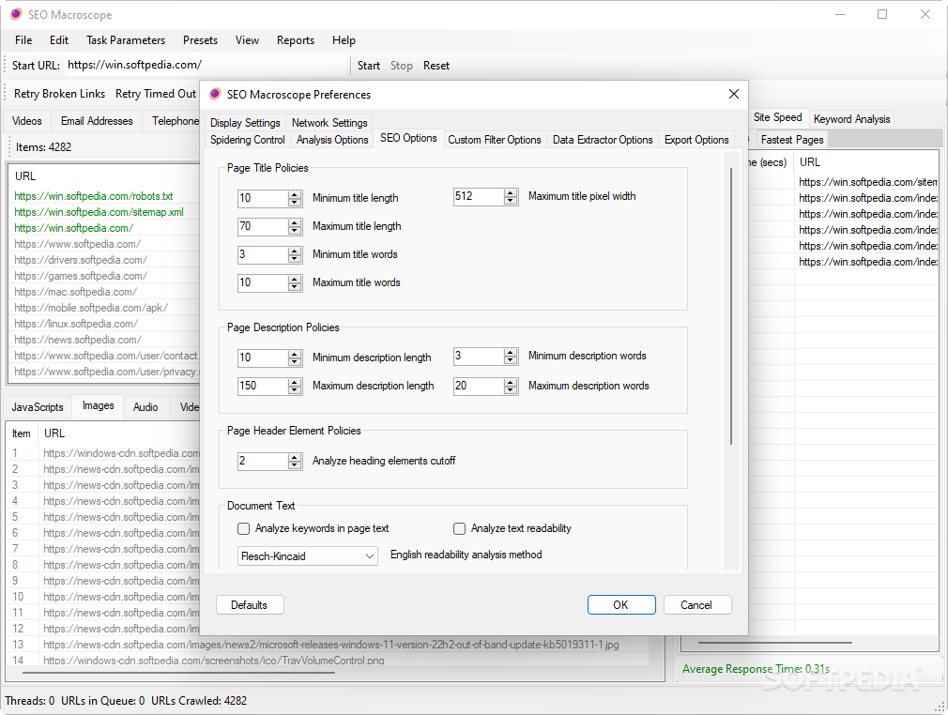Switch to Audio tab in lower panel
This screenshot has width=948, height=715.
(145, 407)
